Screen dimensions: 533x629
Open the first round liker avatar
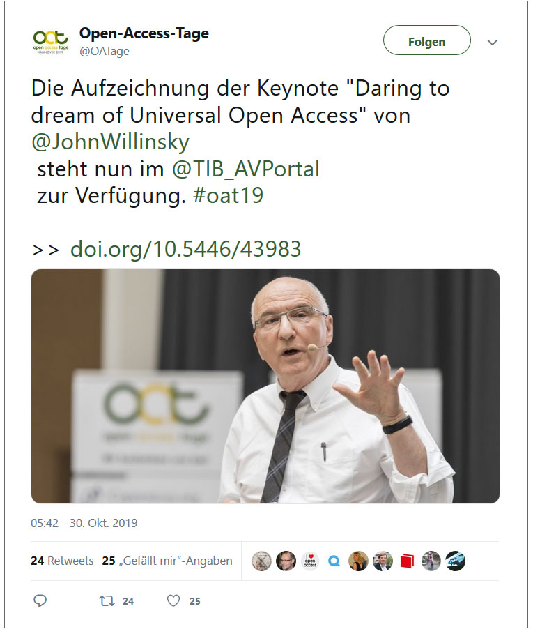(261, 561)
